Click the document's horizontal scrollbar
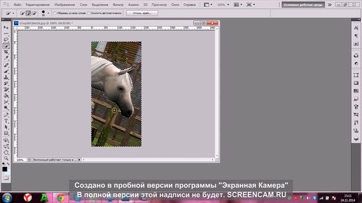This screenshot has height=203, width=362. click(148, 160)
